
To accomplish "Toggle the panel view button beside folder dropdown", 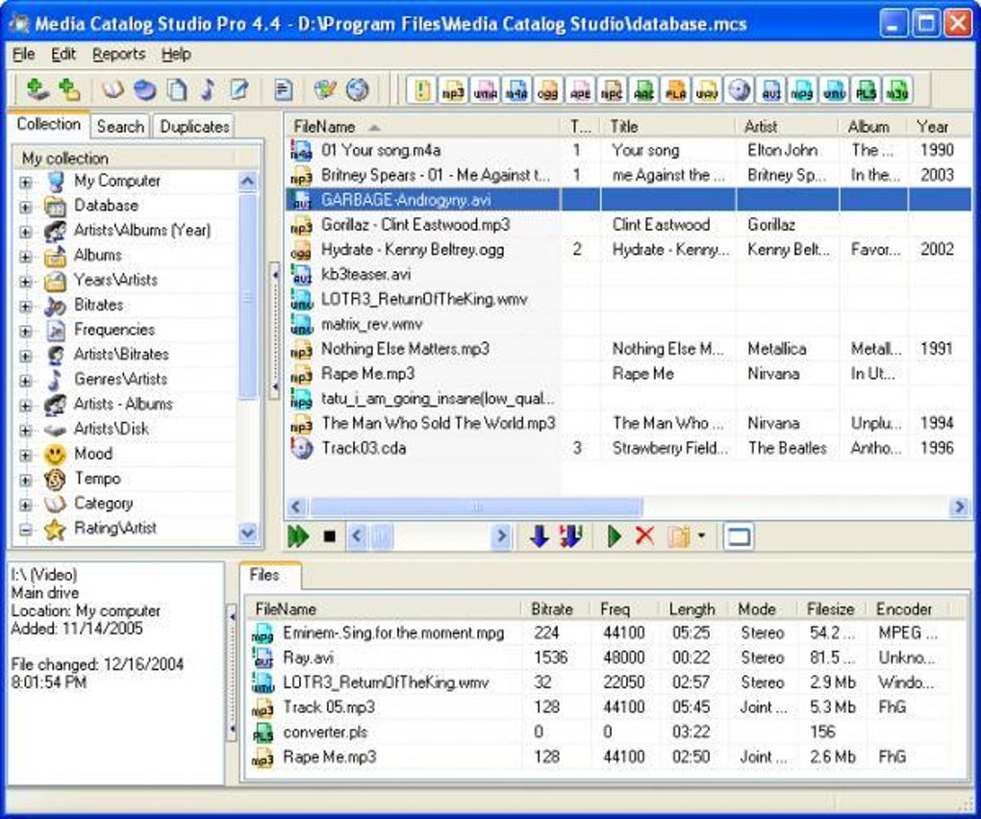I will pyautogui.click(x=739, y=536).
